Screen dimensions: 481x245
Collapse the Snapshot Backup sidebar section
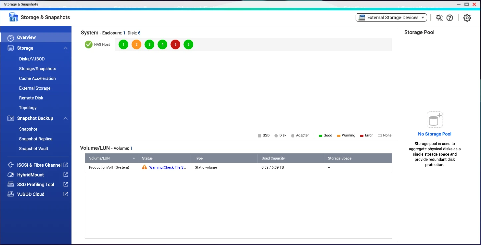pos(65,118)
